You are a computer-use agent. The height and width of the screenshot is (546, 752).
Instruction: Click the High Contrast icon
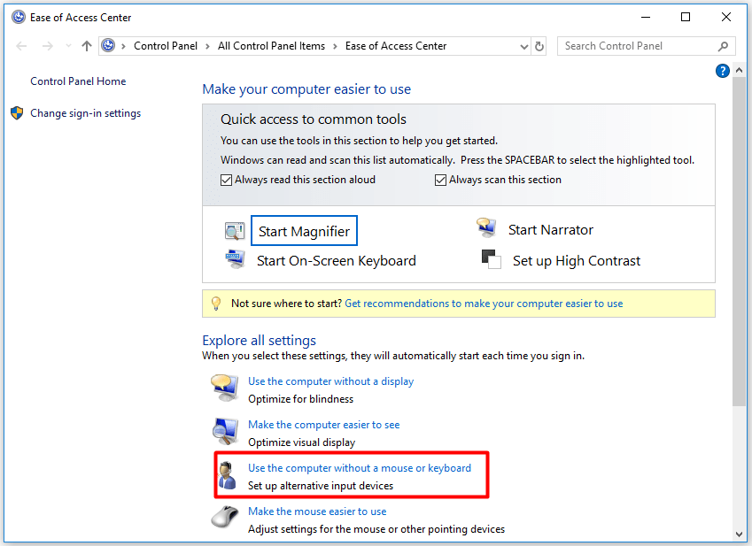[491, 260]
